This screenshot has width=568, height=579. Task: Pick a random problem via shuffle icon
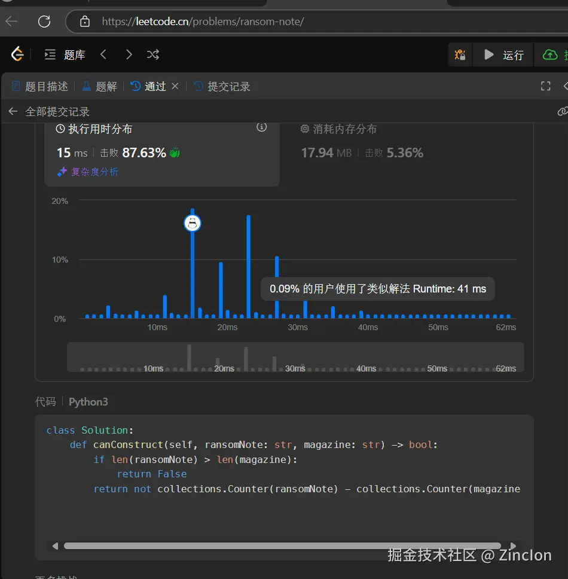tap(153, 54)
